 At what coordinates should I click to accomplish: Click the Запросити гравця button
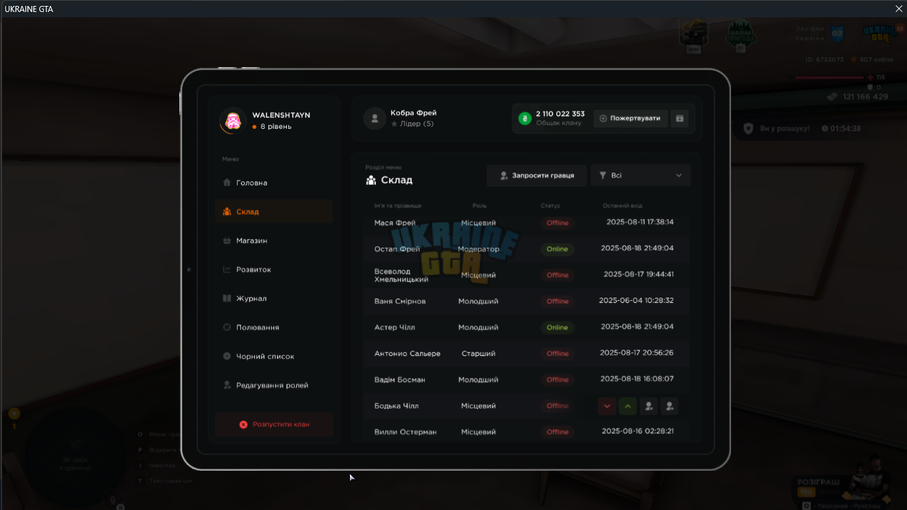click(536, 175)
